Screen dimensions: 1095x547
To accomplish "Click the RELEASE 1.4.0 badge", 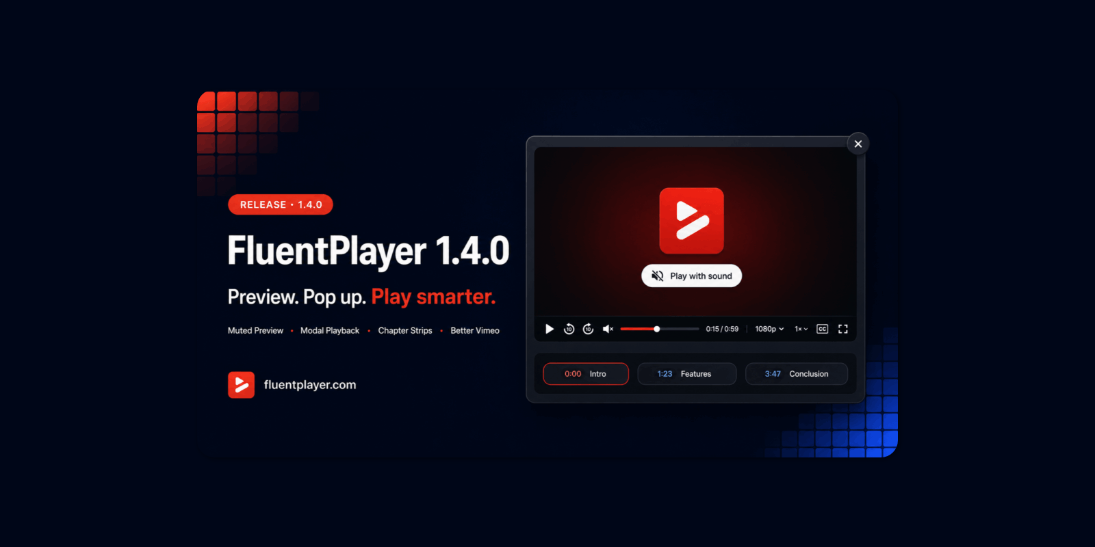I will (281, 204).
